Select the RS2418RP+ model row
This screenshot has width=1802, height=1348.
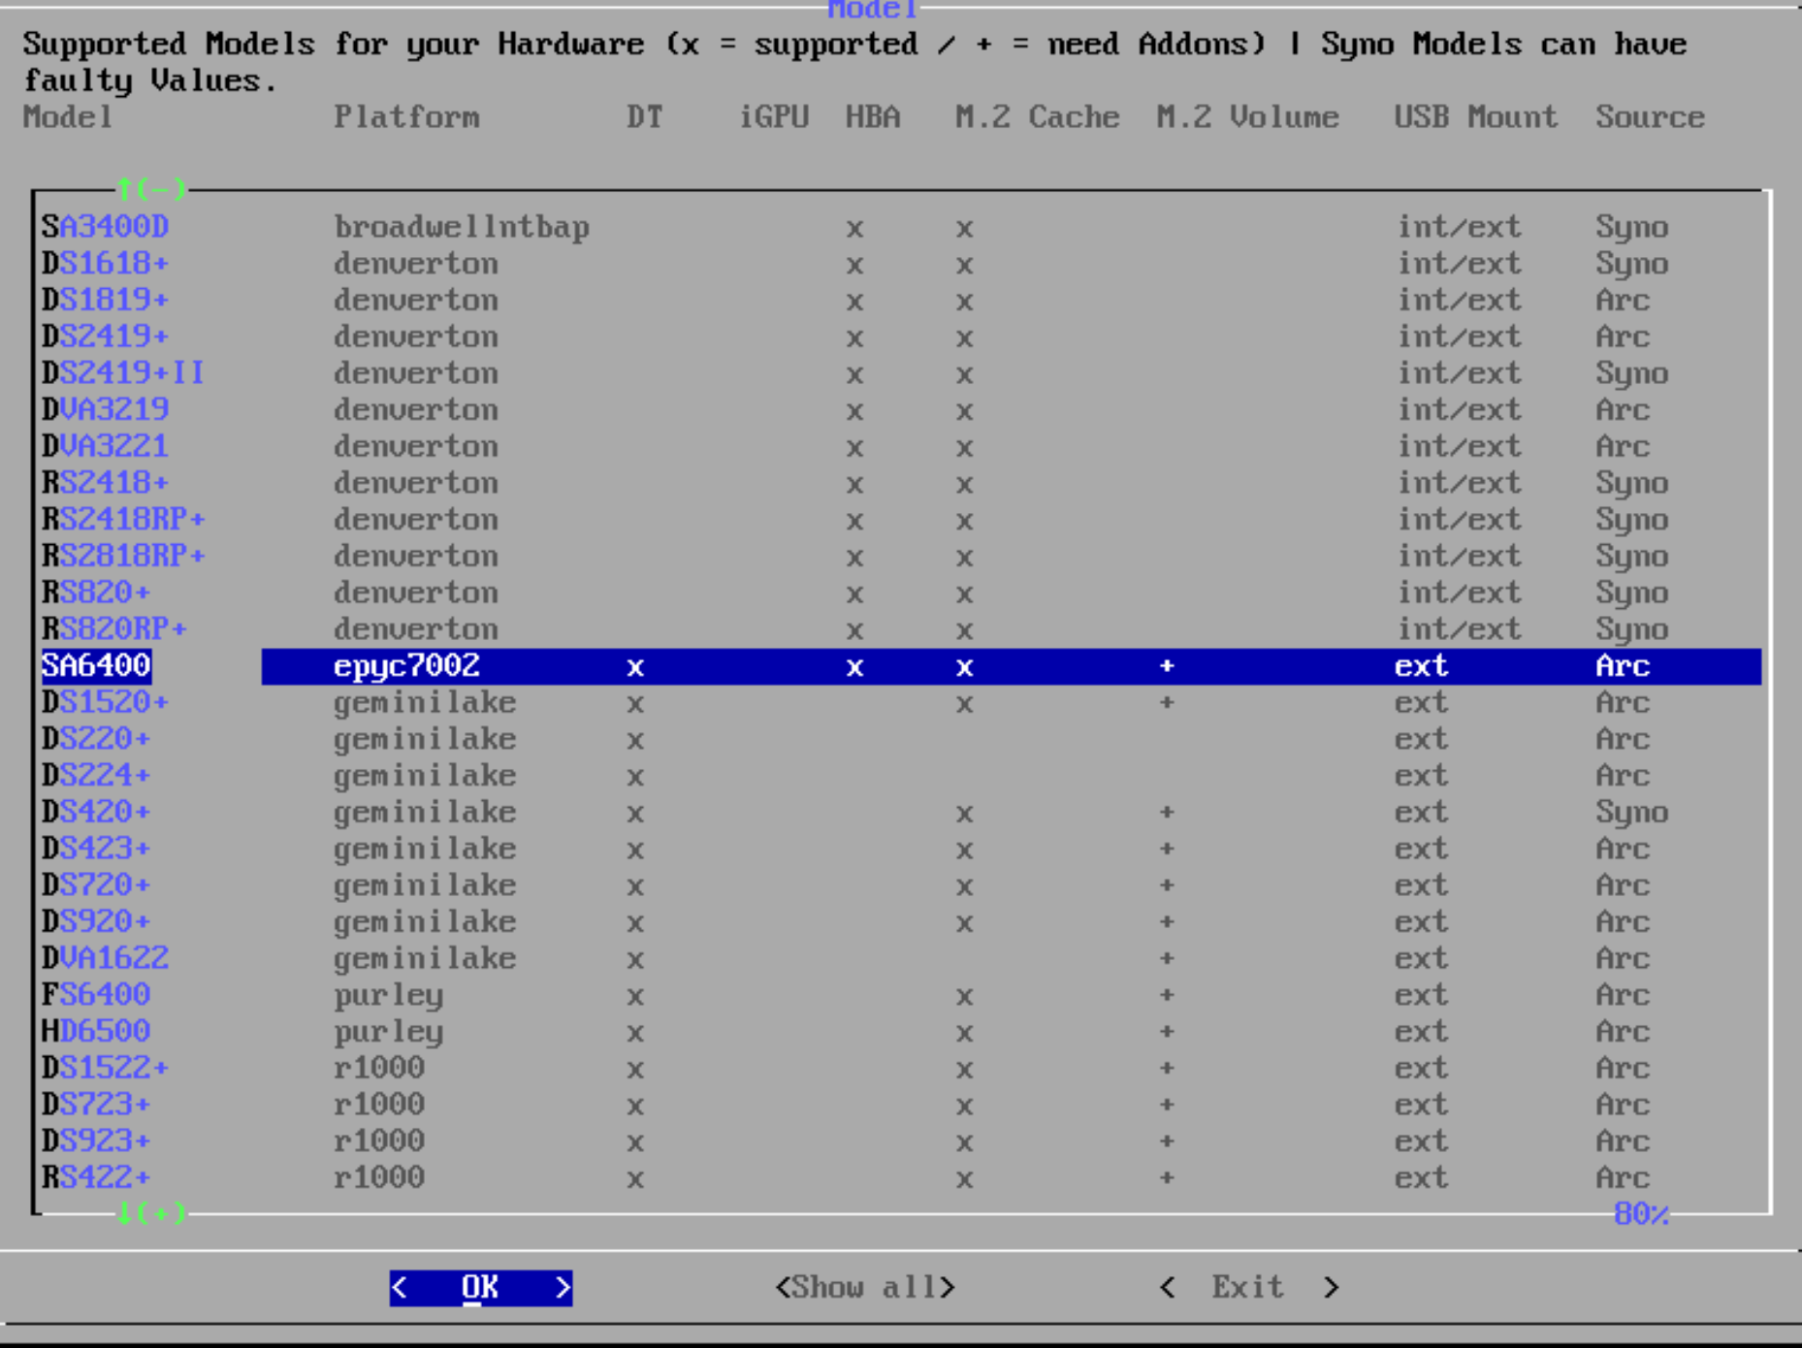tap(123, 520)
